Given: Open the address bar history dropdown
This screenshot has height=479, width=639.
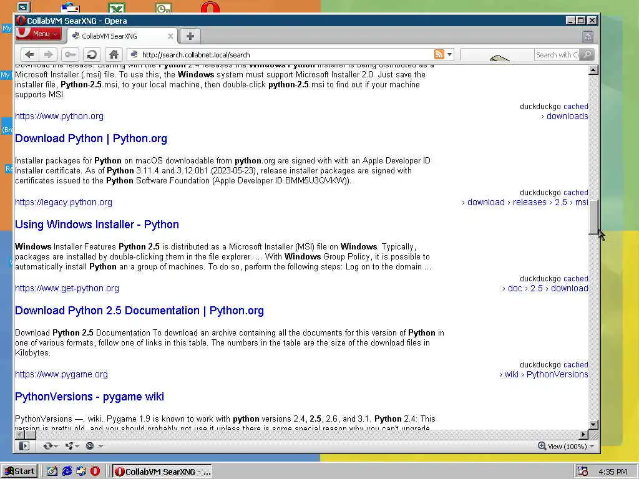Looking at the screenshot, I should click(449, 54).
